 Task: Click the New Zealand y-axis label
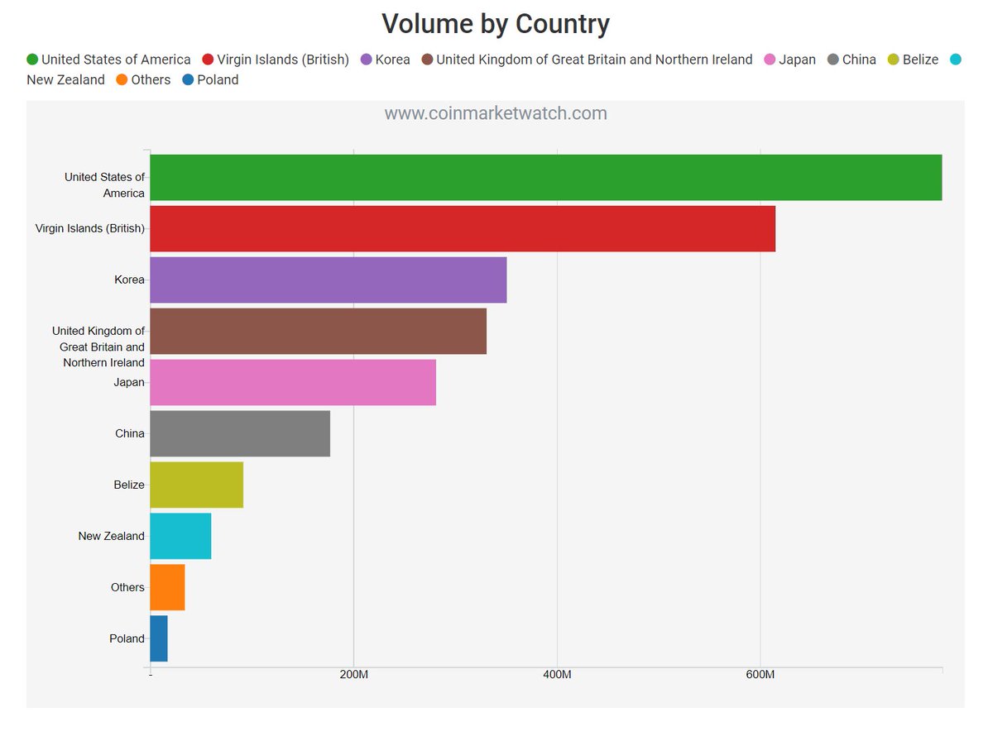pos(112,536)
